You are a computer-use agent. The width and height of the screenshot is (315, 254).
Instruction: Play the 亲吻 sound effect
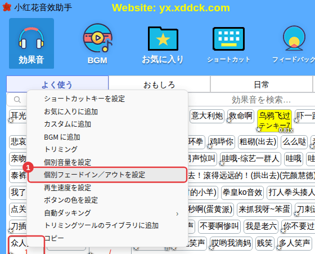point(18,159)
